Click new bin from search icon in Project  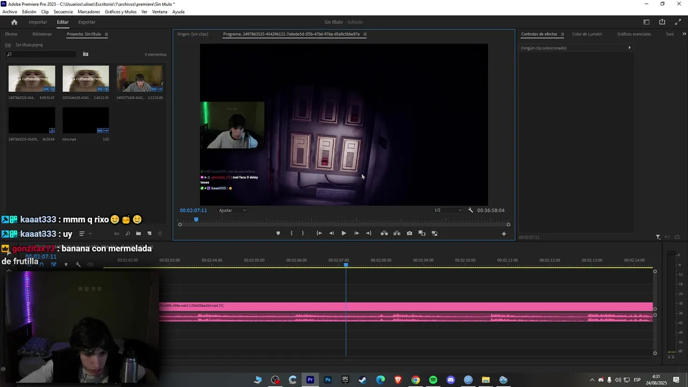pos(85,54)
